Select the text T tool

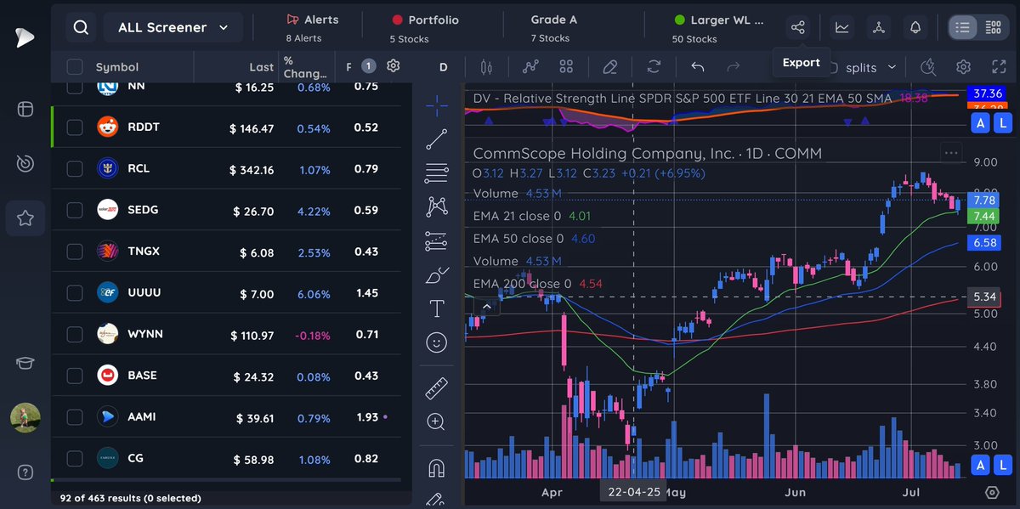click(437, 308)
